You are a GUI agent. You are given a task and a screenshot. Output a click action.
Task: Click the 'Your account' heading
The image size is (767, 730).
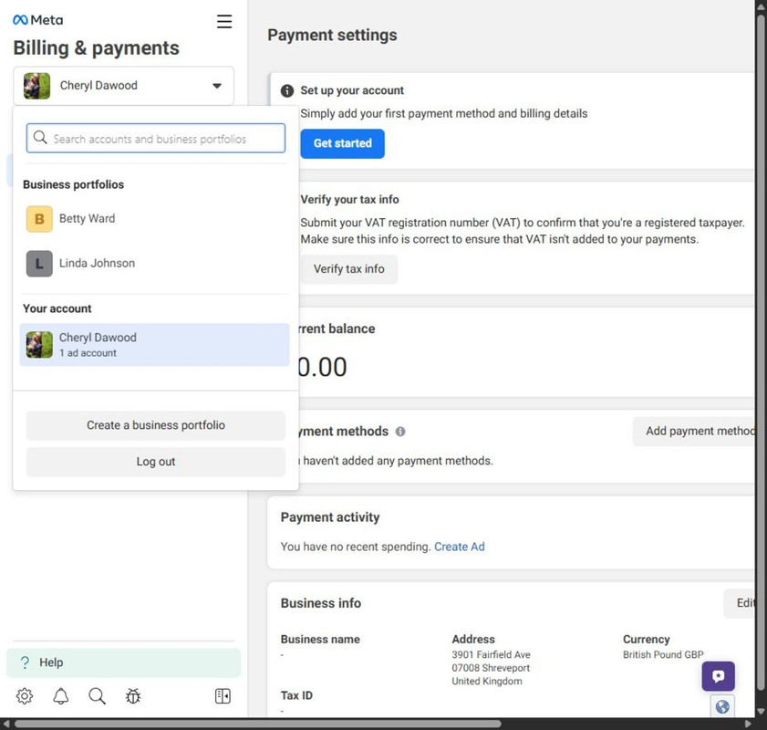[57, 308]
